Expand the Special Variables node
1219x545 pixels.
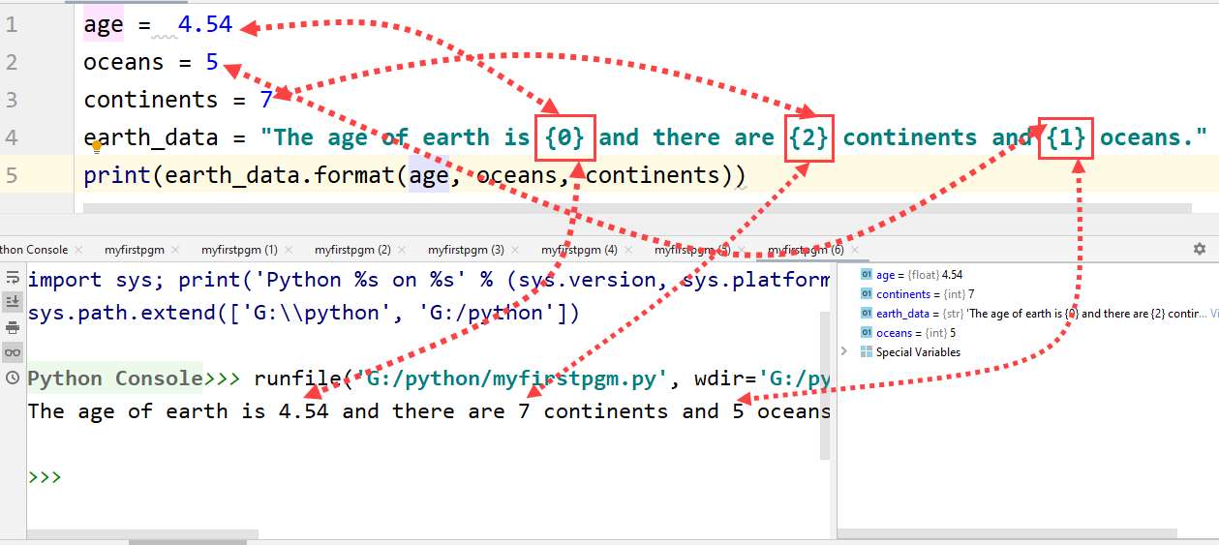click(x=844, y=351)
